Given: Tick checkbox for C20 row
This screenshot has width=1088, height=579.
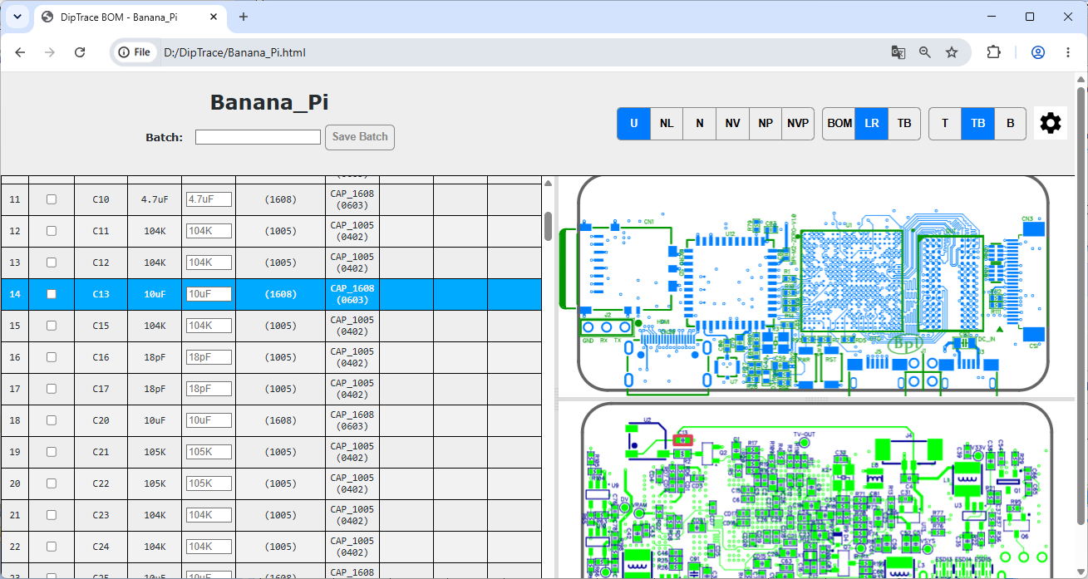Looking at the screenshot, I should pos(52,420).
